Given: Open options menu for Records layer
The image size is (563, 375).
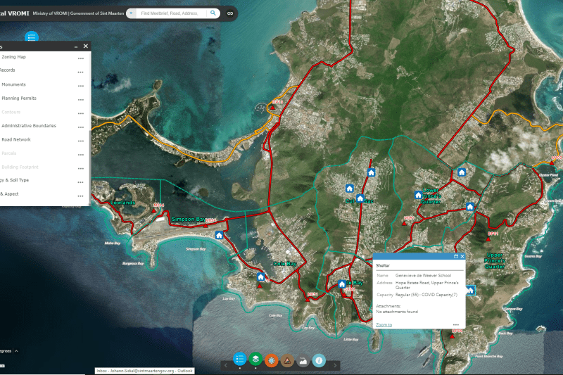Looking at the screenshot, I should click(x=81, y=72).
